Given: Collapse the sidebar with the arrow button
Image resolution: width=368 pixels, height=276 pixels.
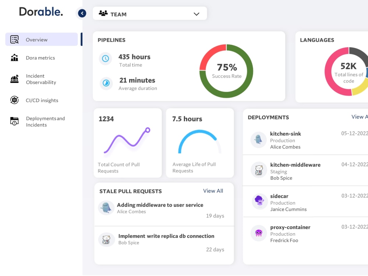Looking at the screenshot, I should [x=82, y=13].
